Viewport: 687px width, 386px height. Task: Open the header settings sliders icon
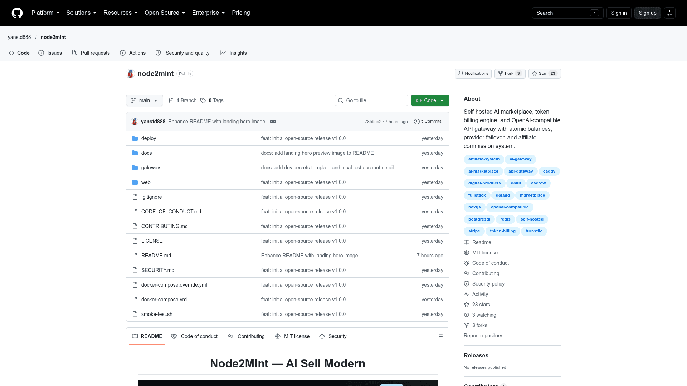pos(670,13)
